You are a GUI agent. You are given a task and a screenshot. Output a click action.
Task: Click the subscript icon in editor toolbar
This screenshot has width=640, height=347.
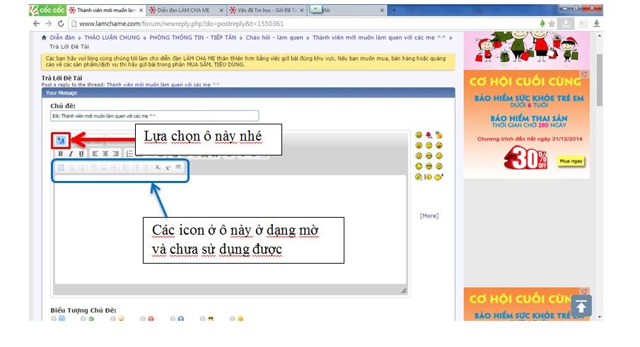pyautogui.click(x=158, y=167)
